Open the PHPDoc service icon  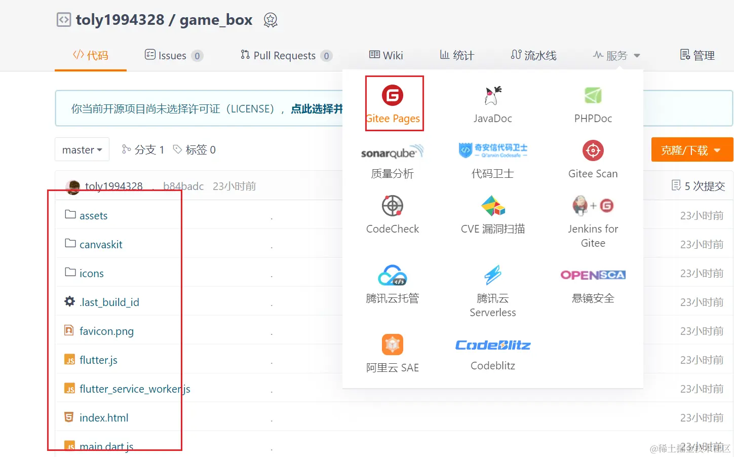click(593, 95)
